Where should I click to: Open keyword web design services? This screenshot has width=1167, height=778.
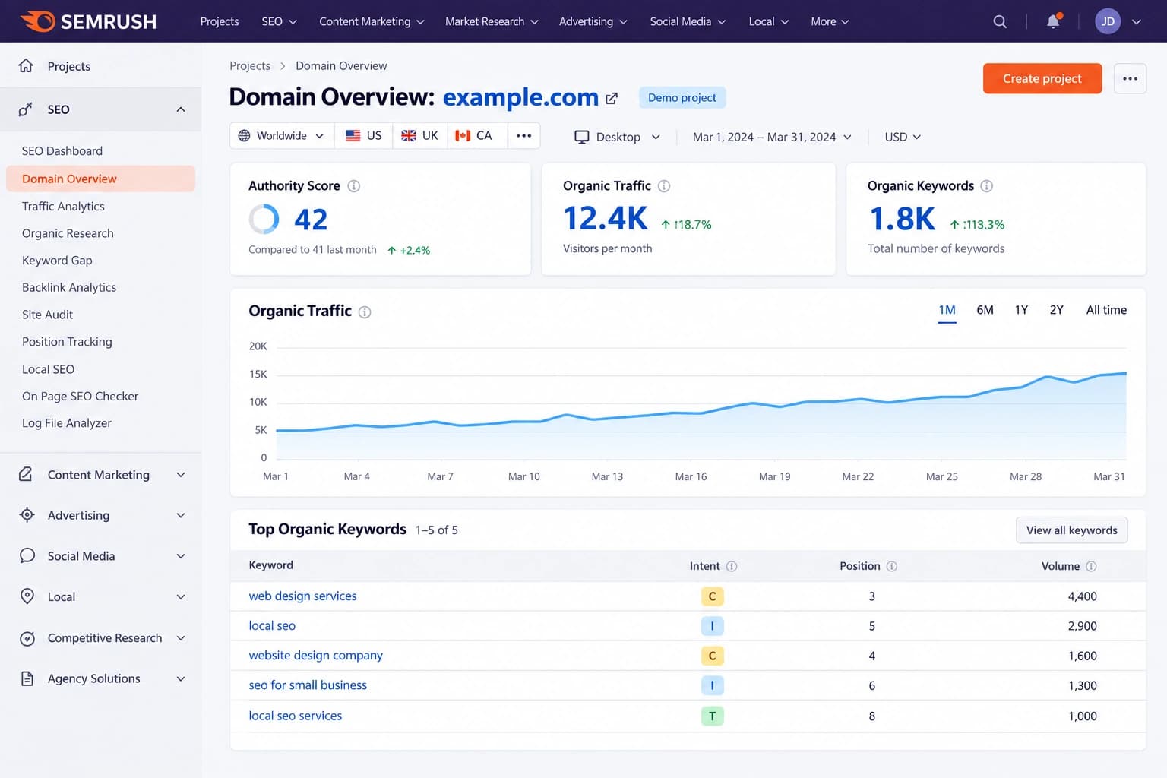pos(302,596)
